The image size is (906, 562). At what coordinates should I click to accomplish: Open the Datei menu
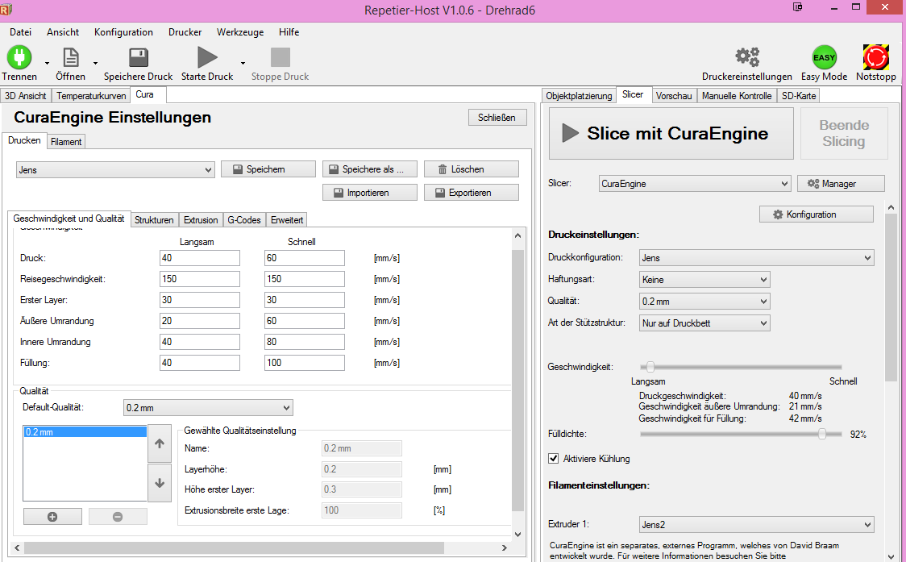click(21, 31)
